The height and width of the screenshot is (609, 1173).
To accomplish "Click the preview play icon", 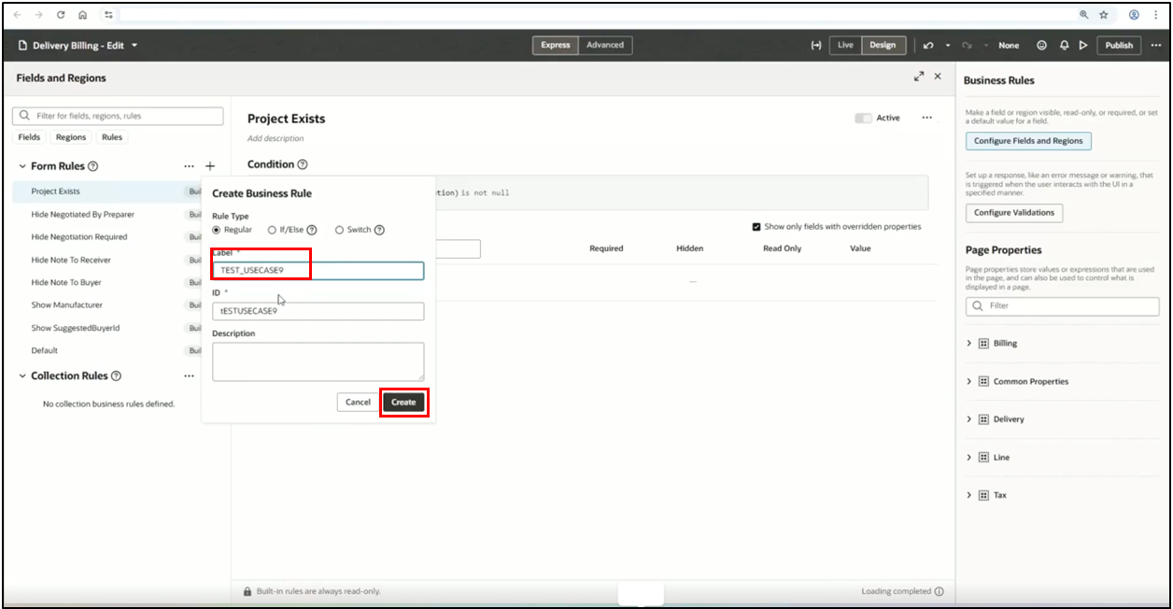I will click(x=1083, y=45).
